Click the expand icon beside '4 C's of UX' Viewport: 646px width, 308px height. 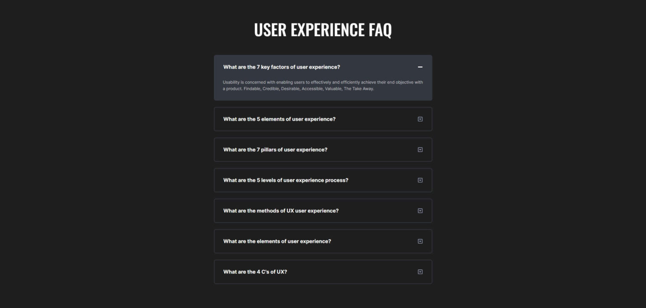[420, 271]
